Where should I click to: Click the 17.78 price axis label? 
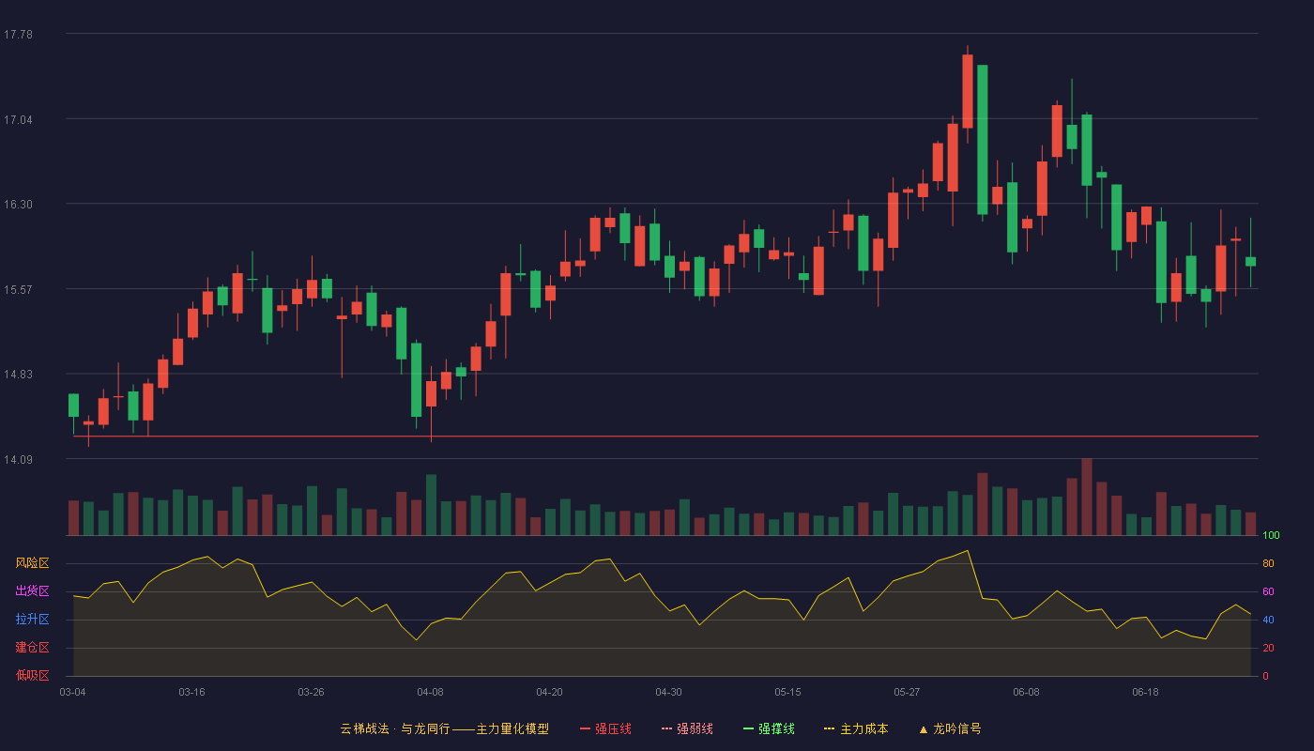(18, 34)
